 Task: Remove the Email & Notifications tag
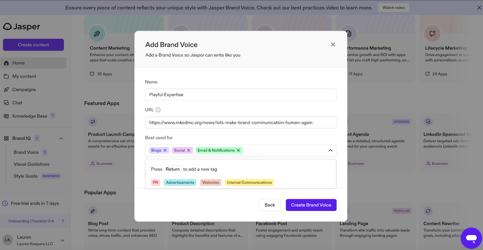pyautogui.click(x=238, y=150)
